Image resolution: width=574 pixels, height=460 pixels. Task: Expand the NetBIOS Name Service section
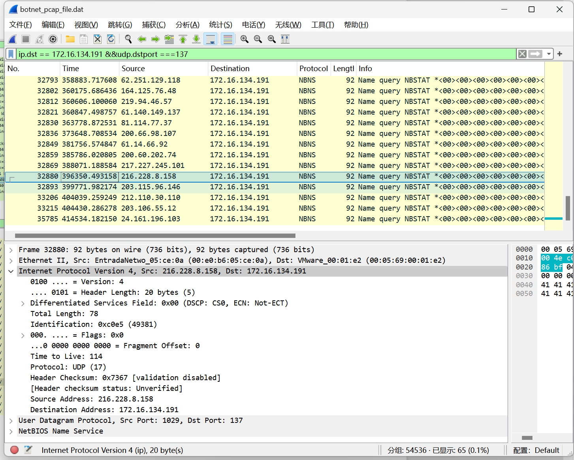(x=11, y=431)
